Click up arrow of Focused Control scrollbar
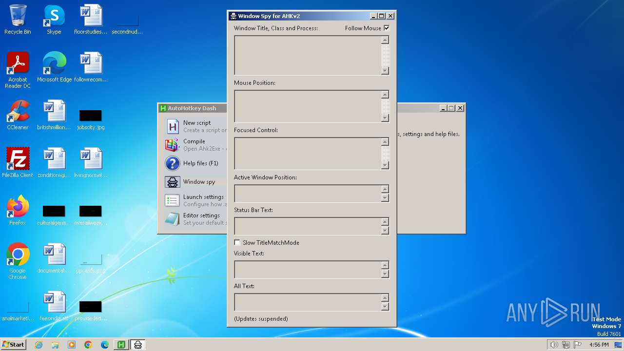The image size is (624, 351). (385, 142)
